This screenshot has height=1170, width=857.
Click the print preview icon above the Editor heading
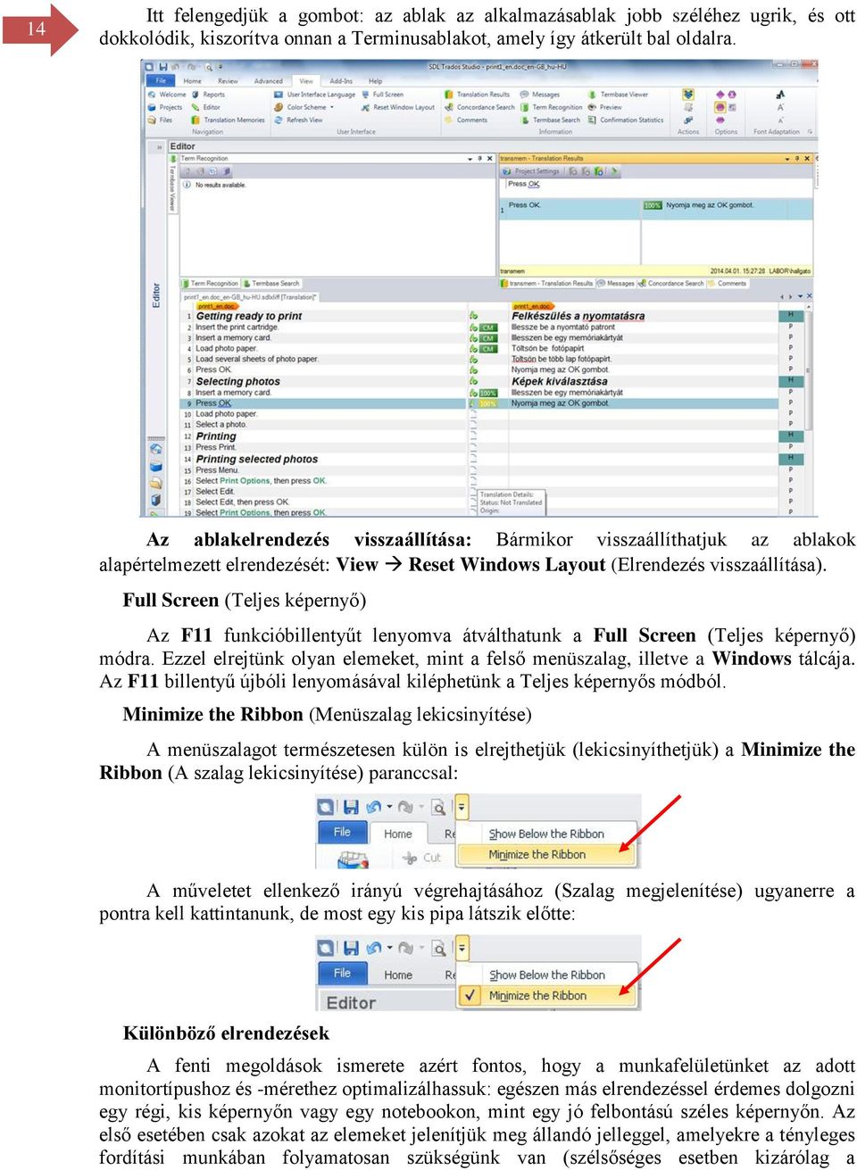pyautogui.click(x=438, y=948)
